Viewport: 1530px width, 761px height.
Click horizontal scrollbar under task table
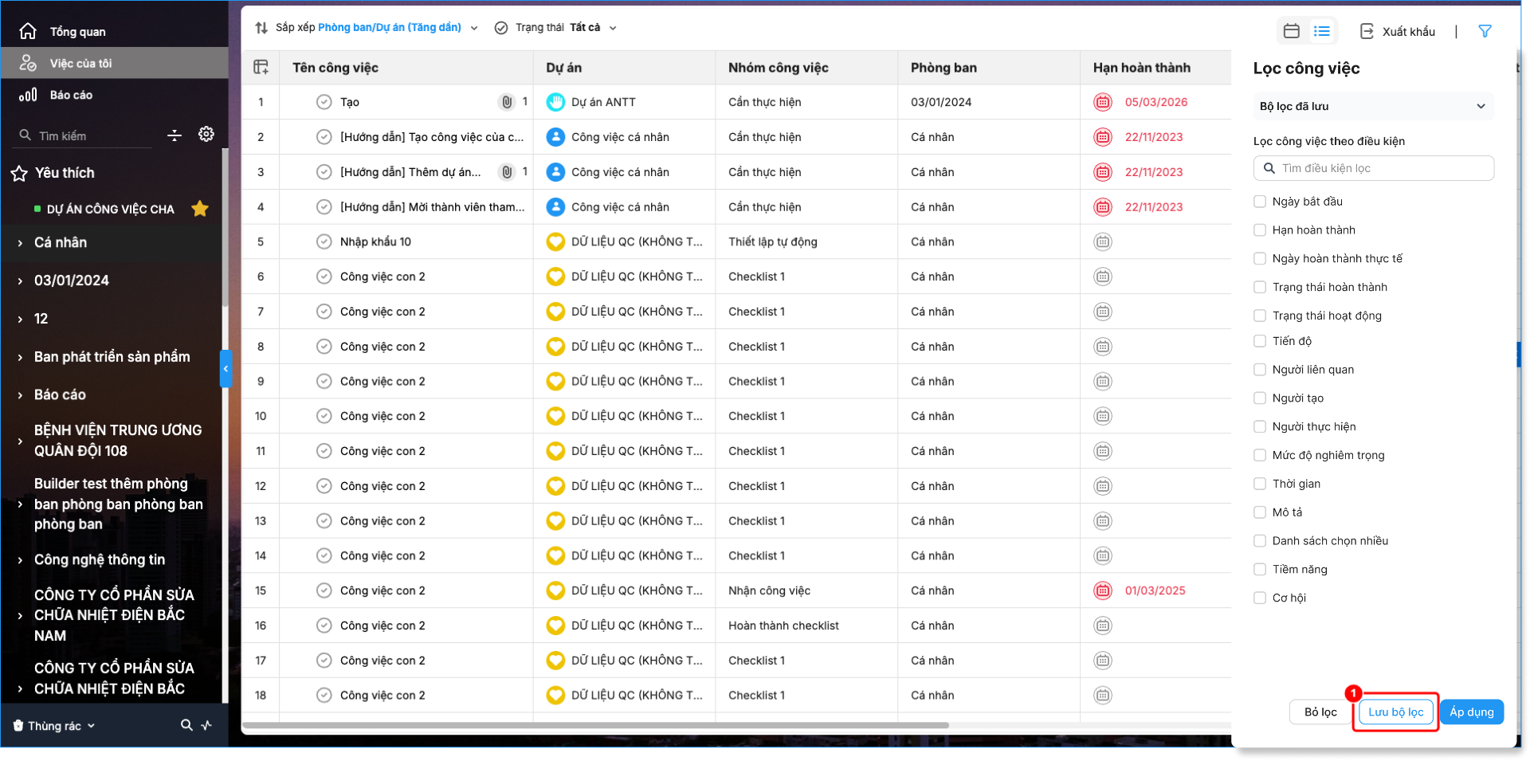tap(595, 725)
